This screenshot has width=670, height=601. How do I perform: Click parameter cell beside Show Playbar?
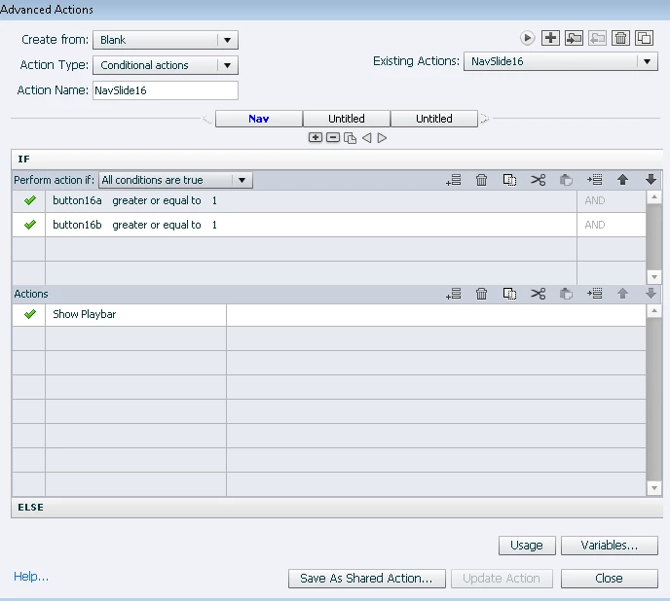point(436,314)
